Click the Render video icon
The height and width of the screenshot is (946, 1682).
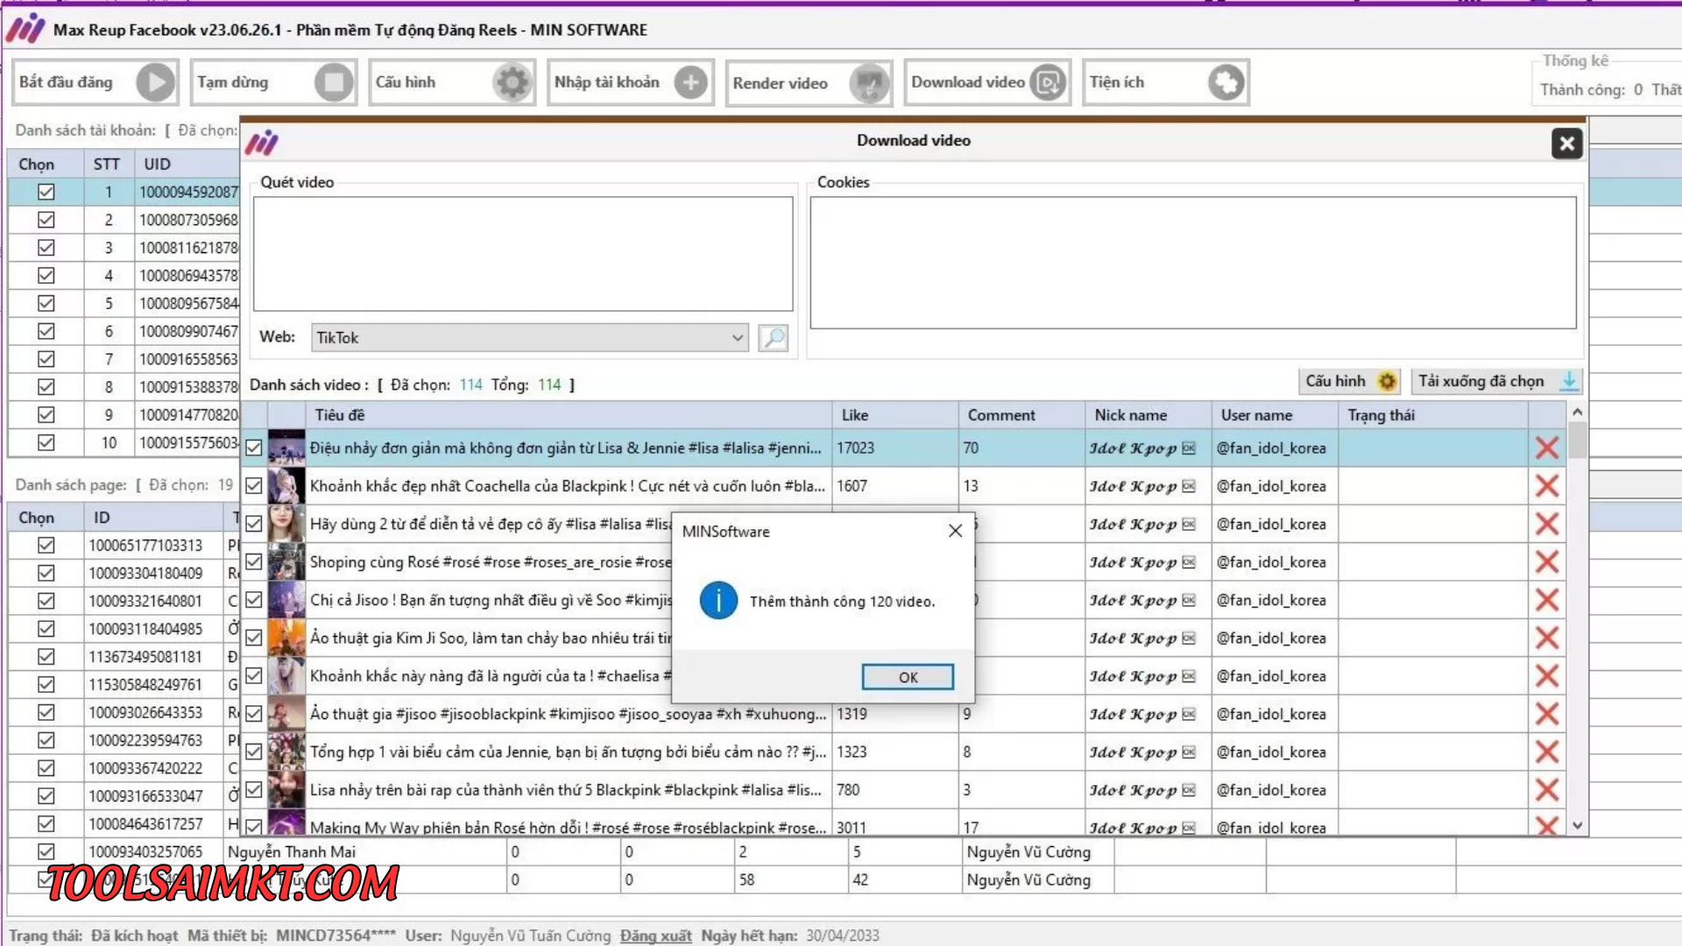[869, 83]
